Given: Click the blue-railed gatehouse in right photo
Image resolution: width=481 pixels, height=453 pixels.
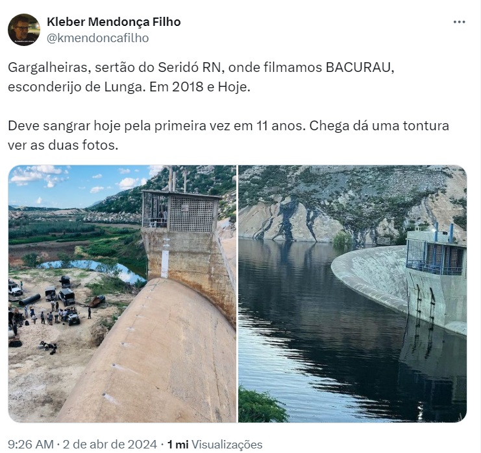Looking at the screenshot, I should [x=436, y=255].
